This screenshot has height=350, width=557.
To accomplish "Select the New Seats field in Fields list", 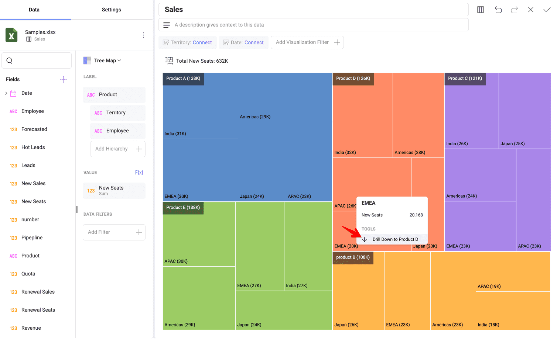I will (34, 202).
